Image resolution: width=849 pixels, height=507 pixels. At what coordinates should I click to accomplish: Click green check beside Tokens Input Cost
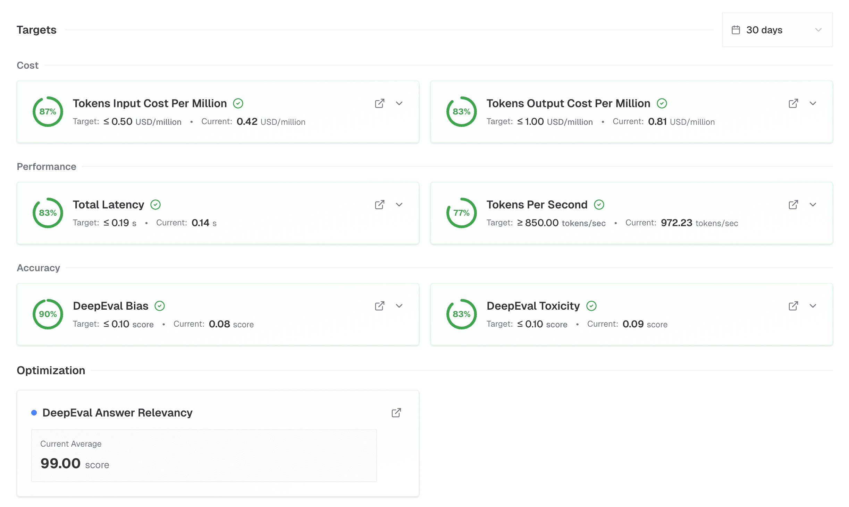point(238,103)
